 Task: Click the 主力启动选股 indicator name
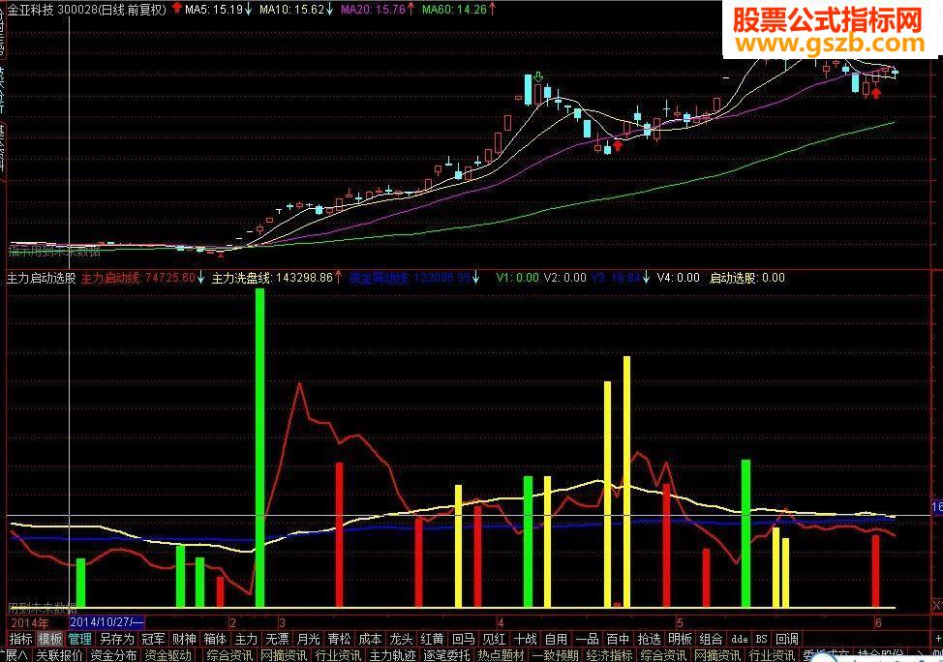point(41,278)
